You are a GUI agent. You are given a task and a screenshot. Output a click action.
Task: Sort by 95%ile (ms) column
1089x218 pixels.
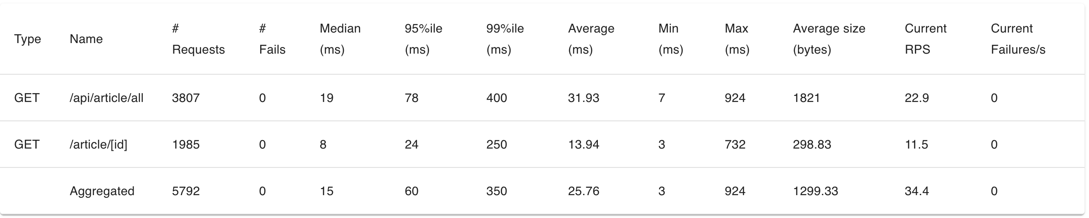423,39
